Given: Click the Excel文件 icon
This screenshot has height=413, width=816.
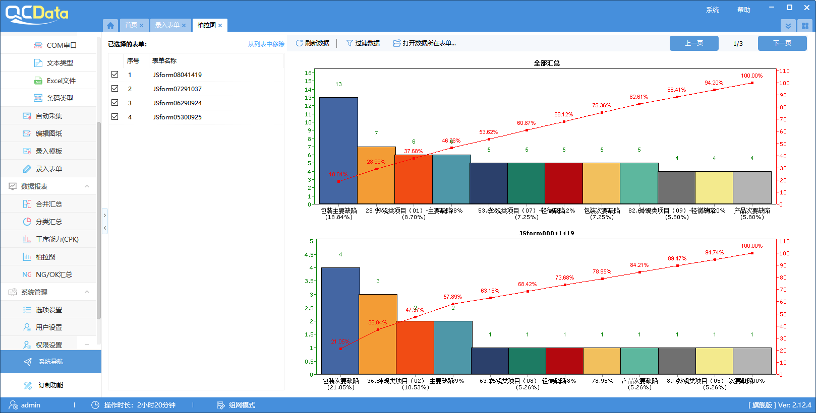Looking at the screenshot, I should coord(38,81).
